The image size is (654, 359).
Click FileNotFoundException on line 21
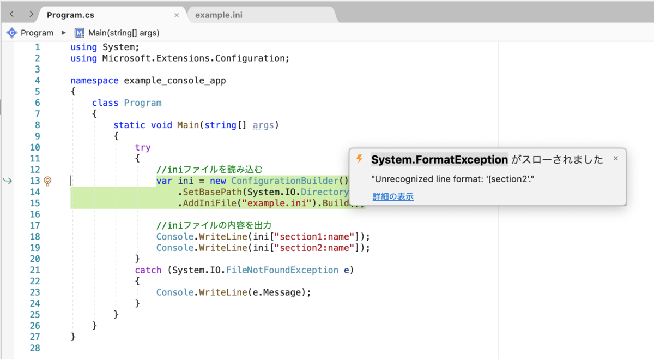[282, 270]
